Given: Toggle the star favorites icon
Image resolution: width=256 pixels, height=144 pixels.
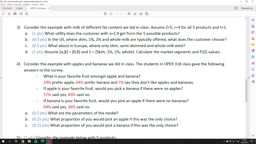Looking at the screenshot, I should click(9, 14).
